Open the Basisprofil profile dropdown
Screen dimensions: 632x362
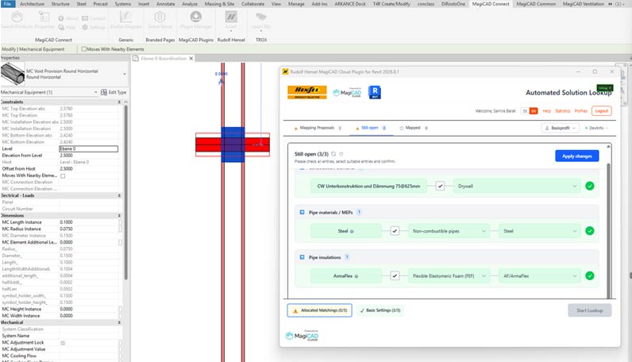560,128
